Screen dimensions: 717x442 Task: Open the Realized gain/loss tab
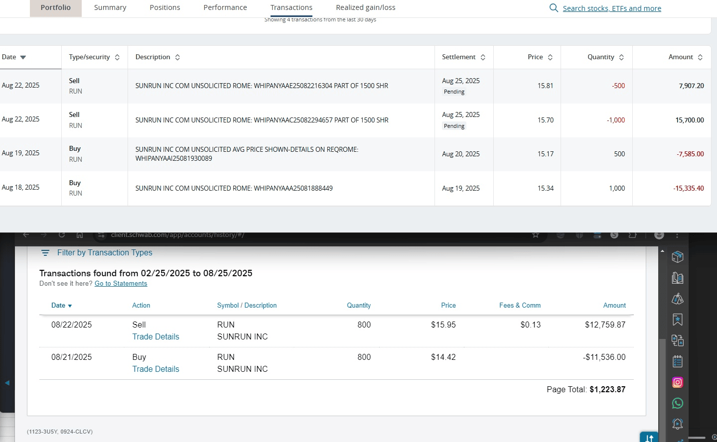tap(365, 7)
